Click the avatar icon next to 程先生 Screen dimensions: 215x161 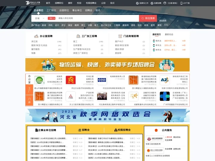pyautogui.click(x=154, y=41)
